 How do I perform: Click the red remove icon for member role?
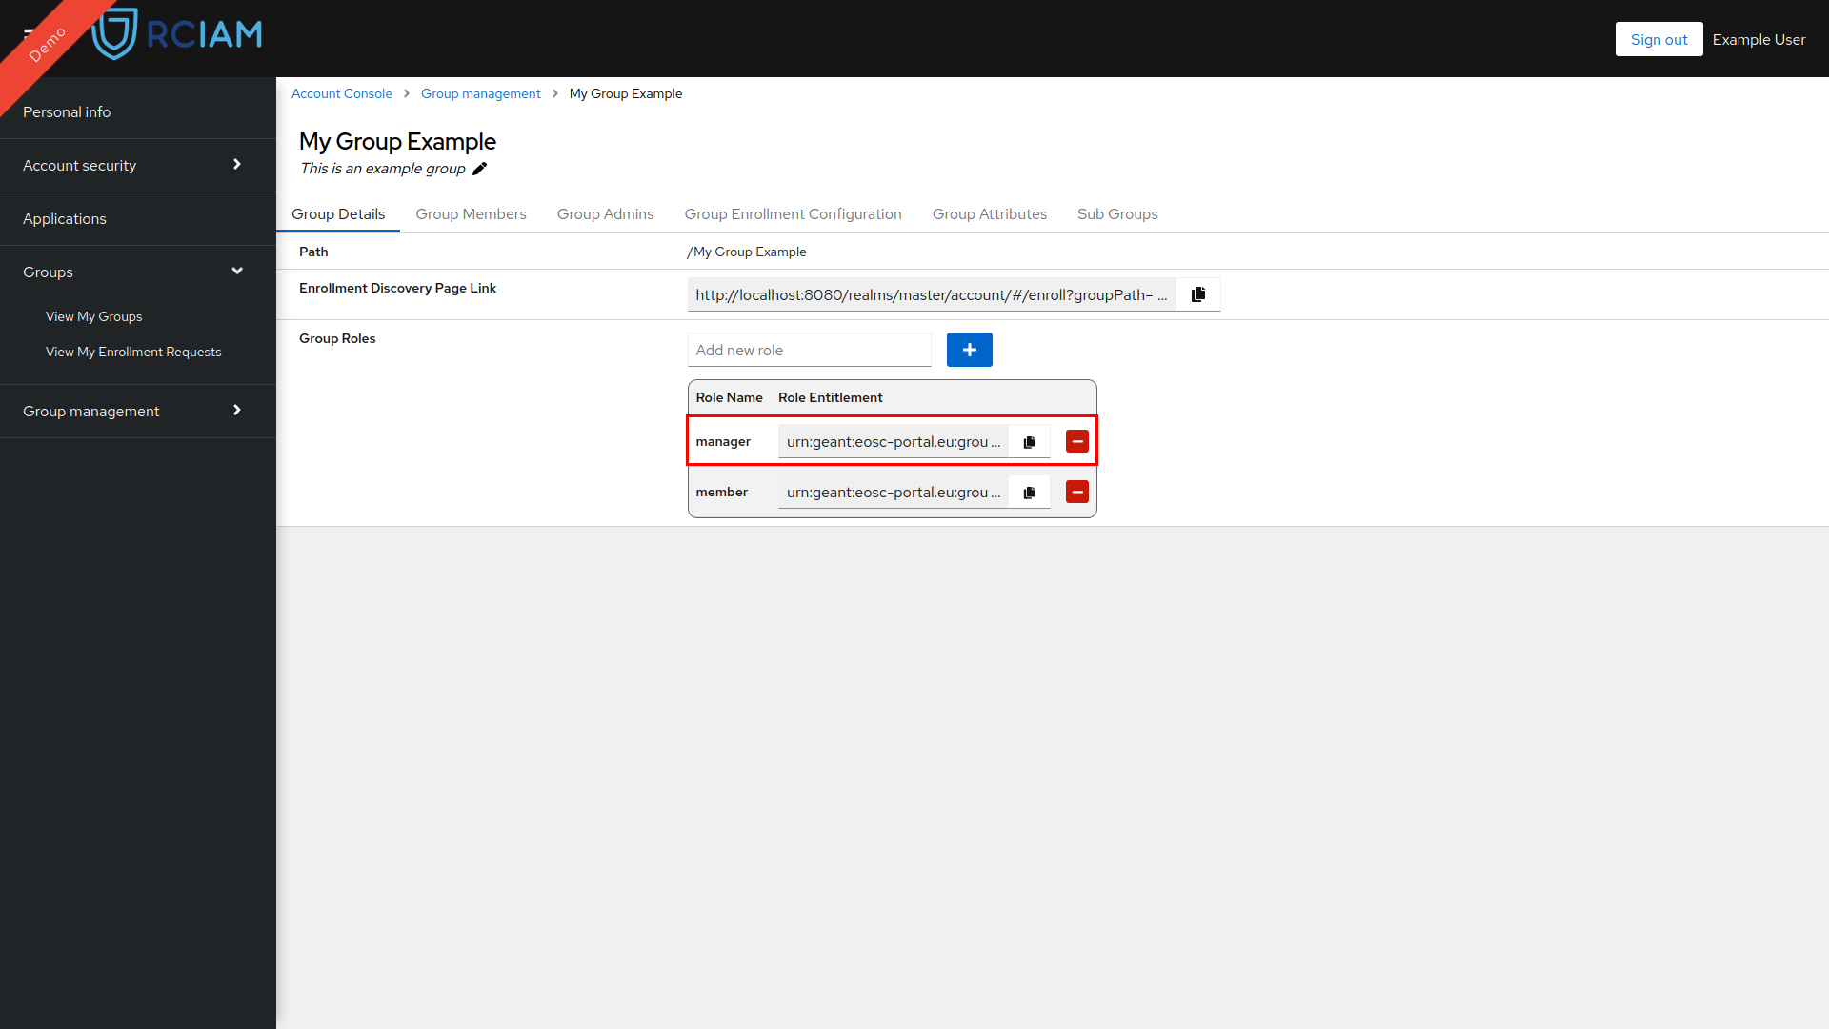[x=1076, y=492]
